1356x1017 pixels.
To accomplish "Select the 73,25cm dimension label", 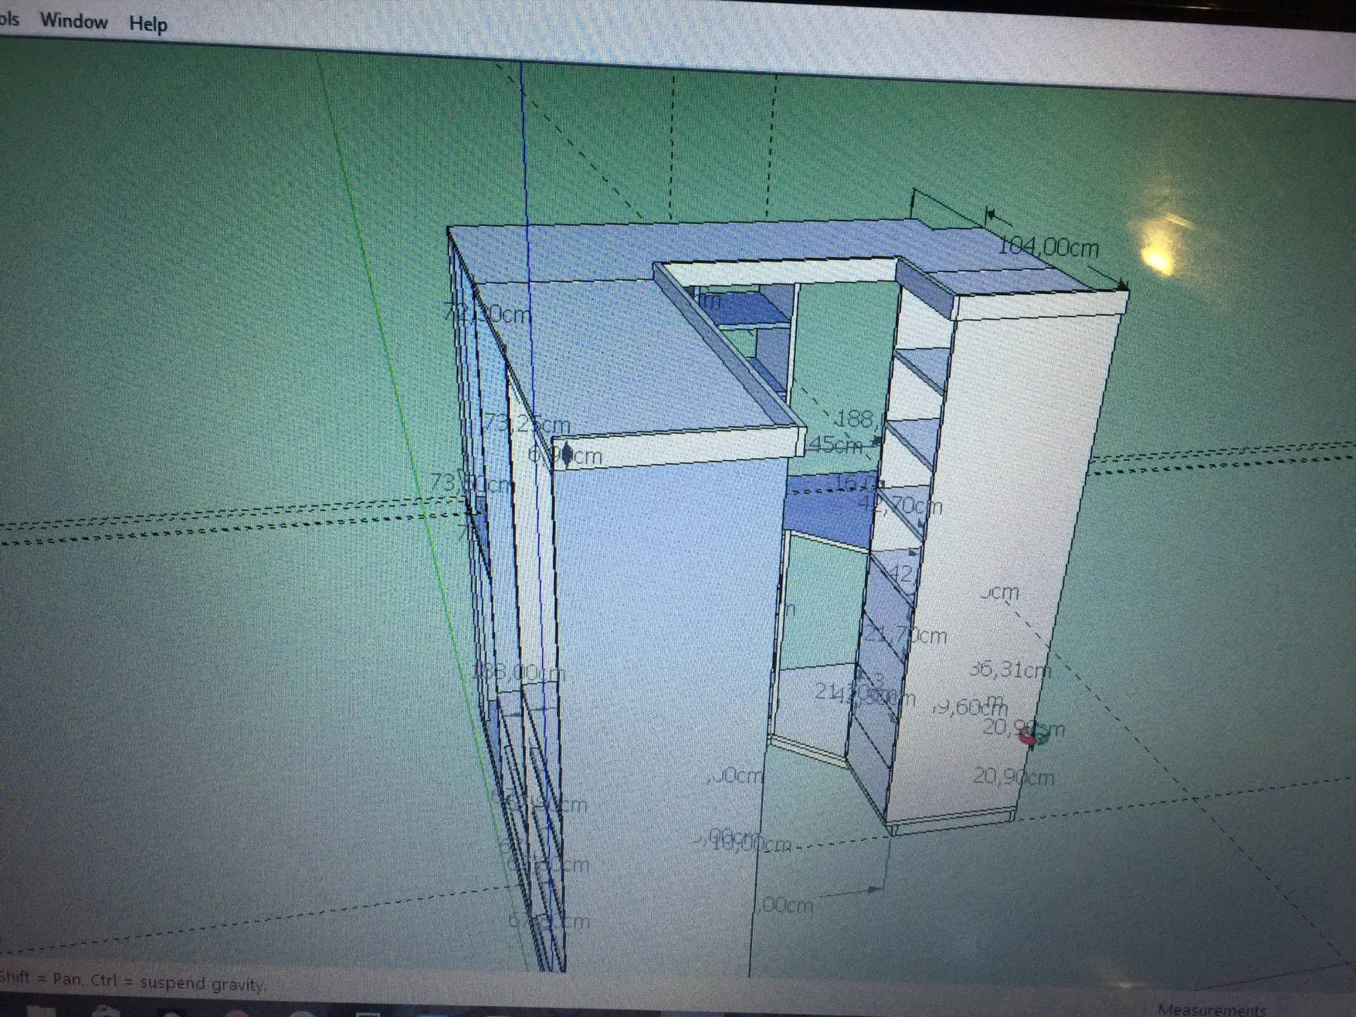I will [527, 423].
